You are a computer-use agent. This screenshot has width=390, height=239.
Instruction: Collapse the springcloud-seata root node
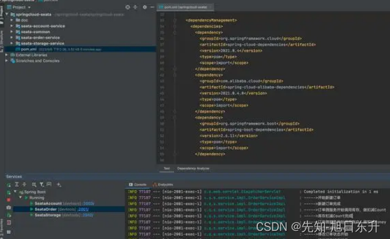7,14
